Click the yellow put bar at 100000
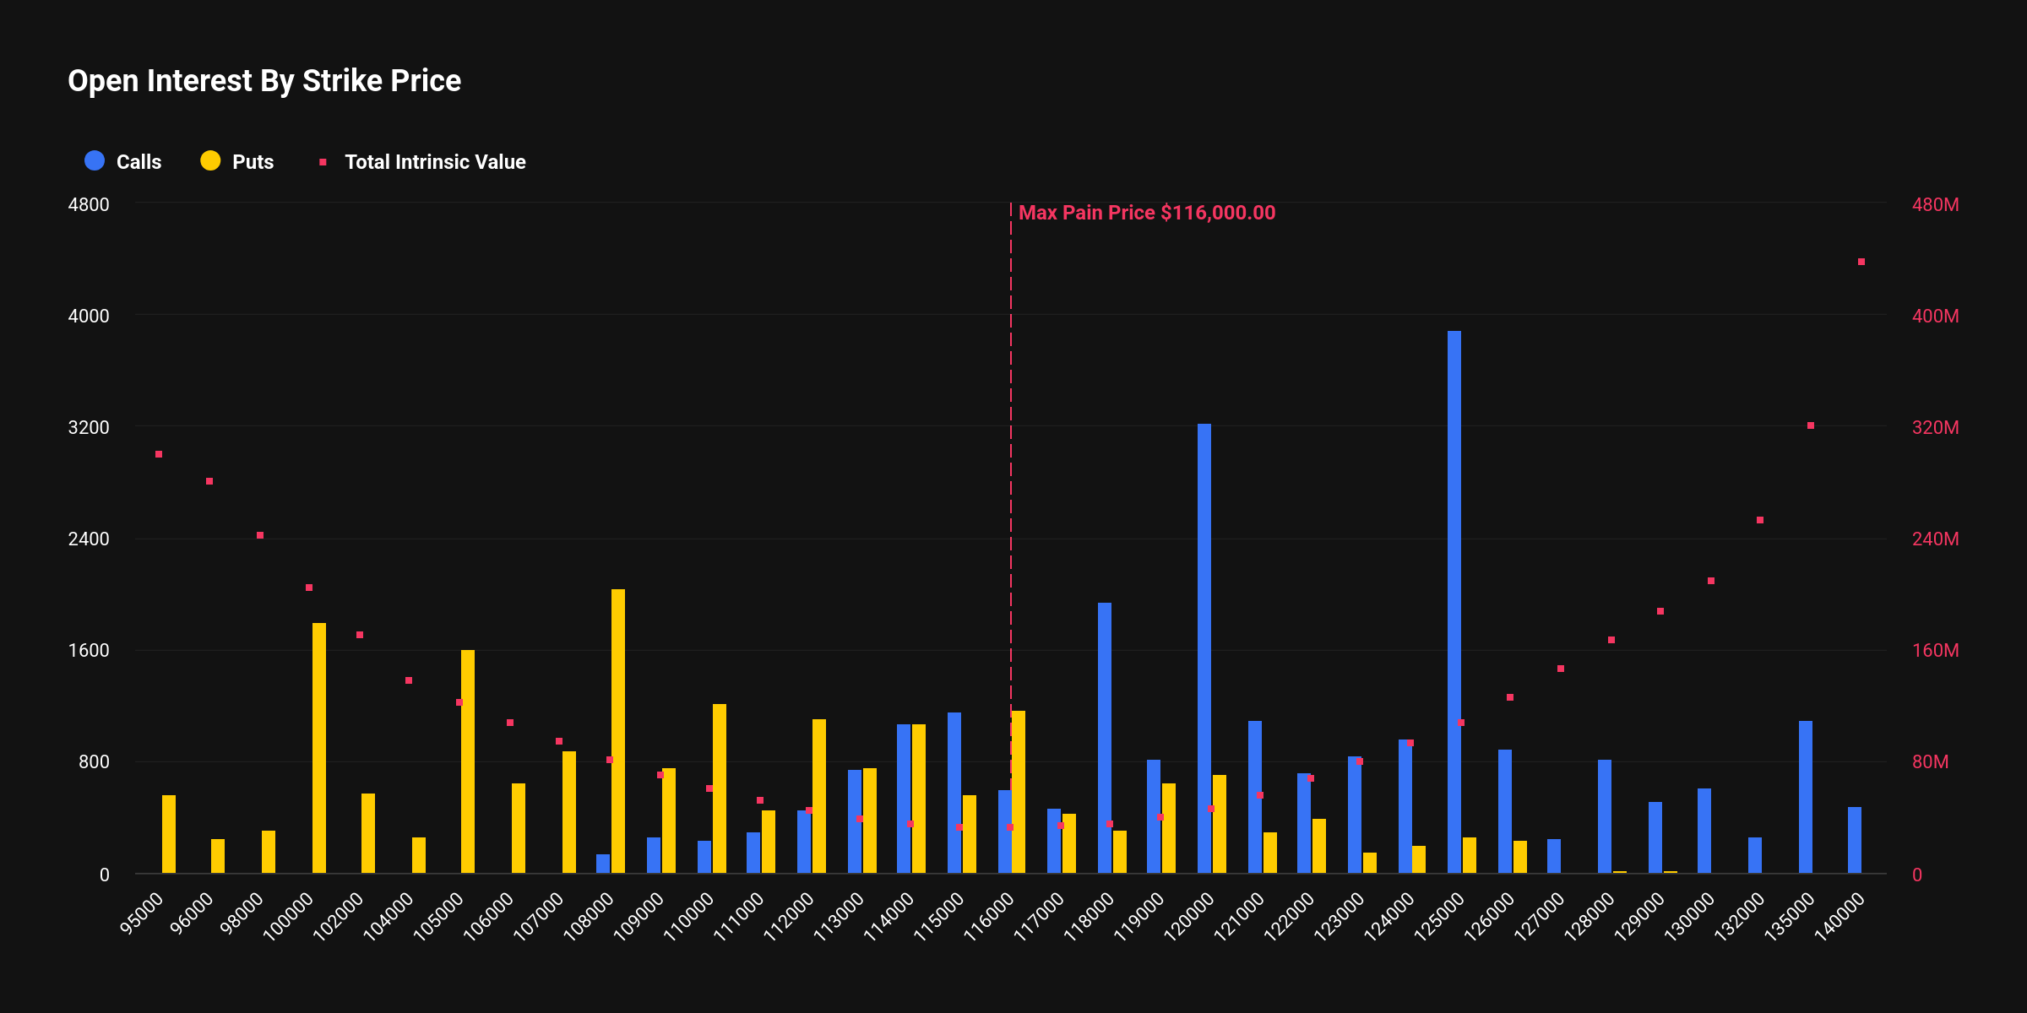 tap(318, 747)
